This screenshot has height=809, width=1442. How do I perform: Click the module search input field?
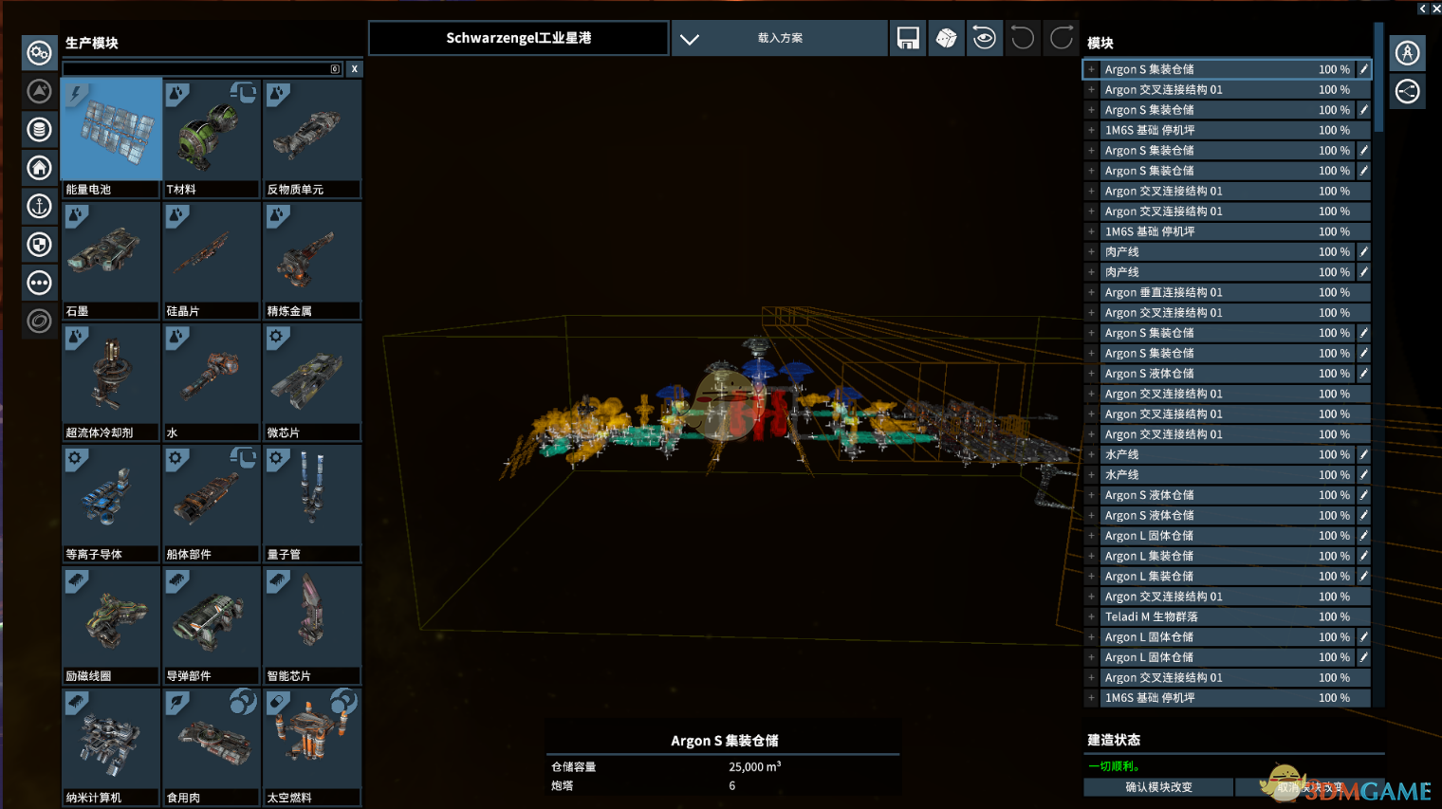point(202,68)
